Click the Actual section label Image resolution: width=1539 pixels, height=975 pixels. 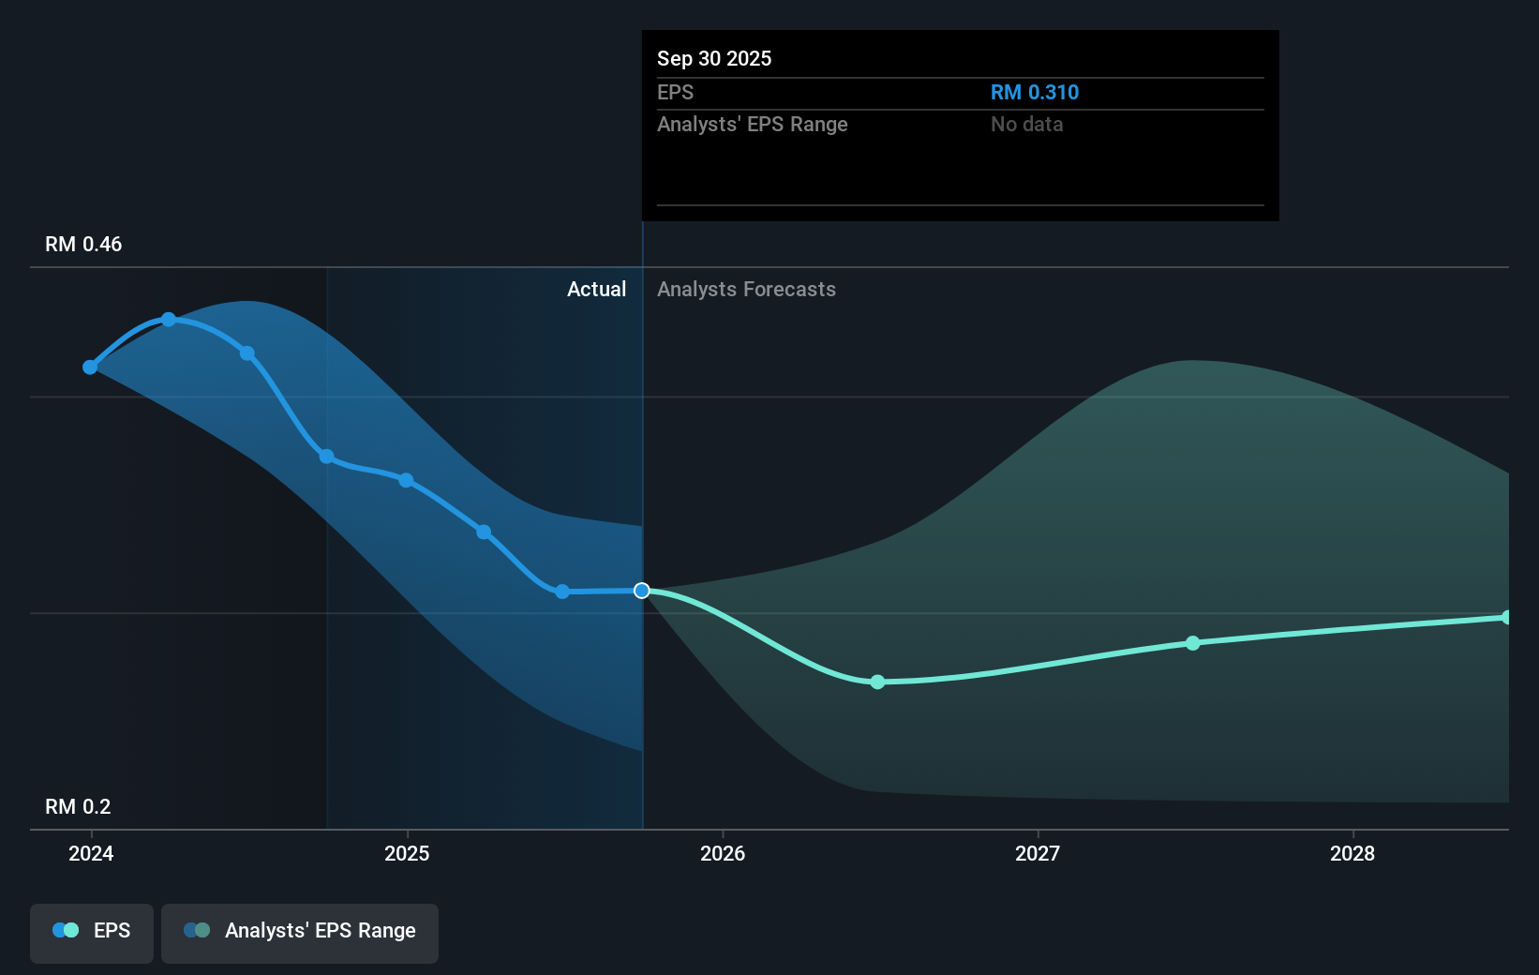pyautogui.click(x=596, y=289)
